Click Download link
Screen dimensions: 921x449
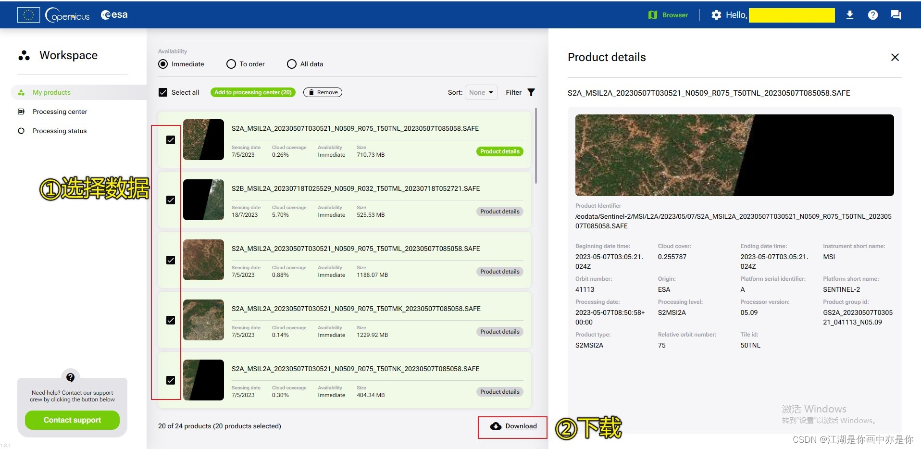[x=521, y=426]
